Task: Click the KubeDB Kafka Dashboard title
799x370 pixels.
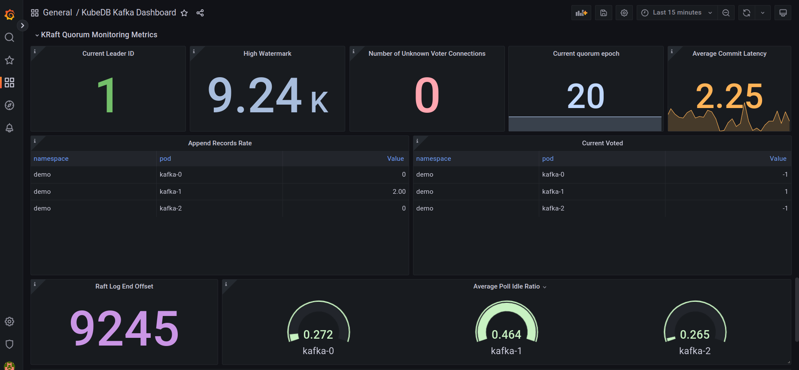Action: pyautogui.click(x=129, y=12)
